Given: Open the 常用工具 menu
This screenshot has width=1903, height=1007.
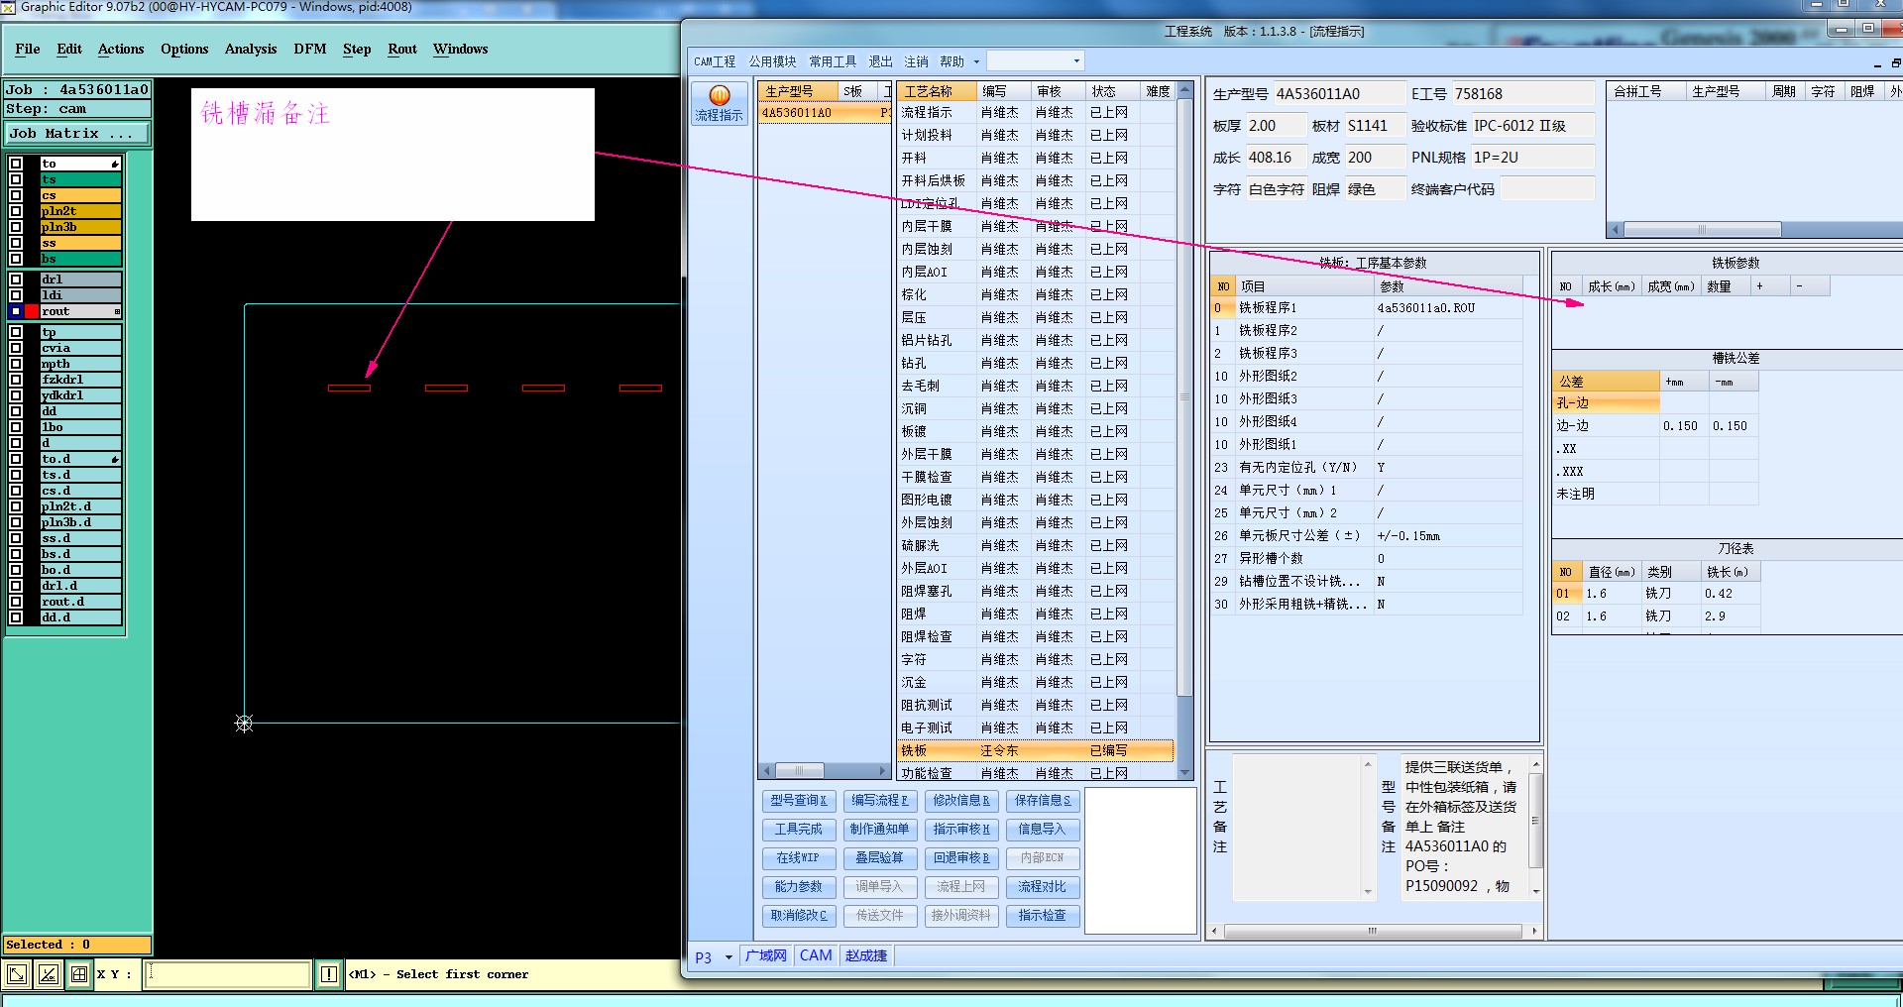Looking at the screenshot, I should 833,61.
